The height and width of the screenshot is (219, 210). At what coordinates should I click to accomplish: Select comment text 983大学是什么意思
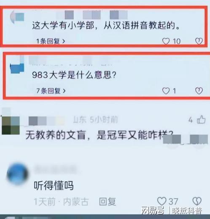coord(74,75)
